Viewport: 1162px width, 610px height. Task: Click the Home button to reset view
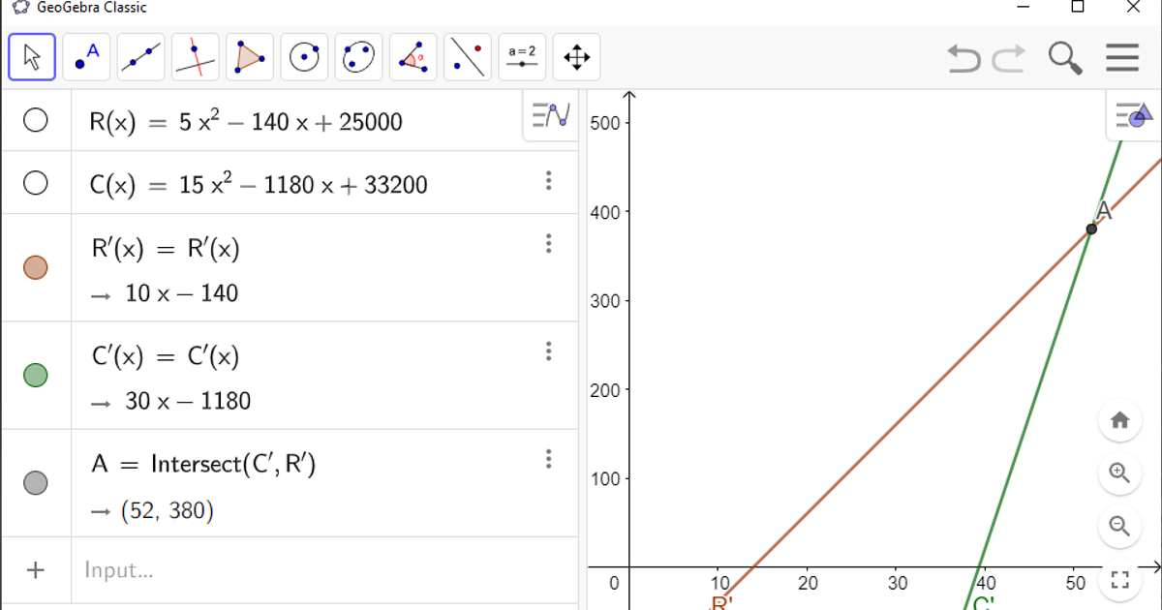click(x=1119, y=419)
